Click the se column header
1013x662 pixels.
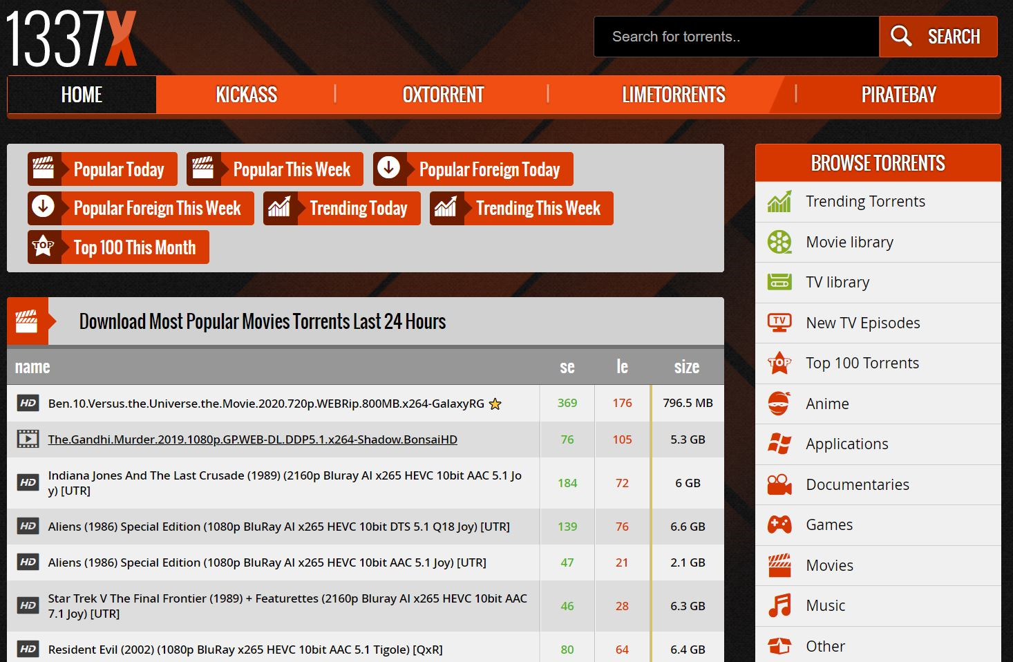pos(567,367)
